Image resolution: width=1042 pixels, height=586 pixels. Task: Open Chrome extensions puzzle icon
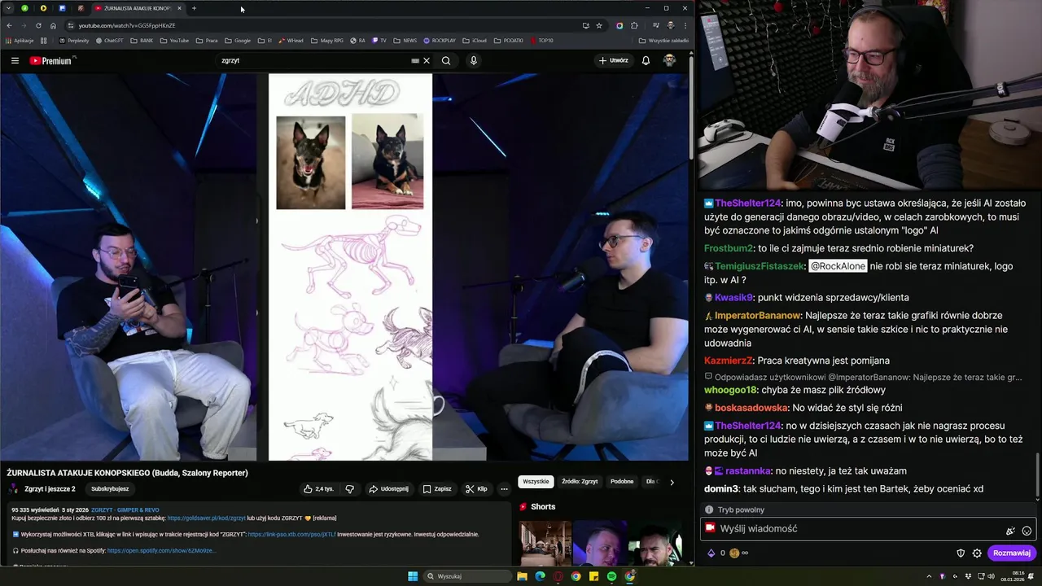pyautogui.click(x=634, y=25)
